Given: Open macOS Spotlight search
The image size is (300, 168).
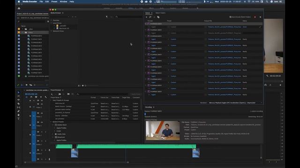Looking at the screenshot, I should tap(267, 1).
